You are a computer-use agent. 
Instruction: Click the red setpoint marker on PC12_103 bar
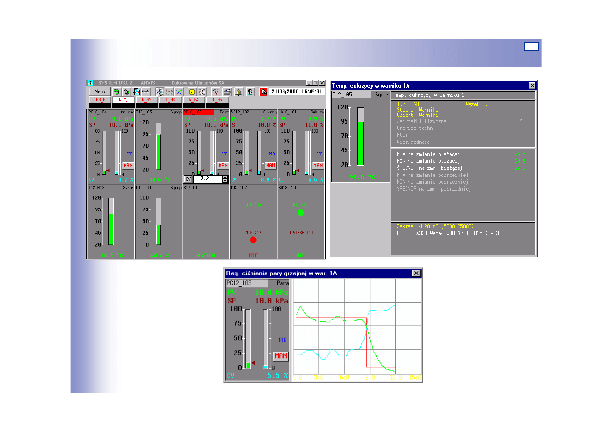(253, 363)
